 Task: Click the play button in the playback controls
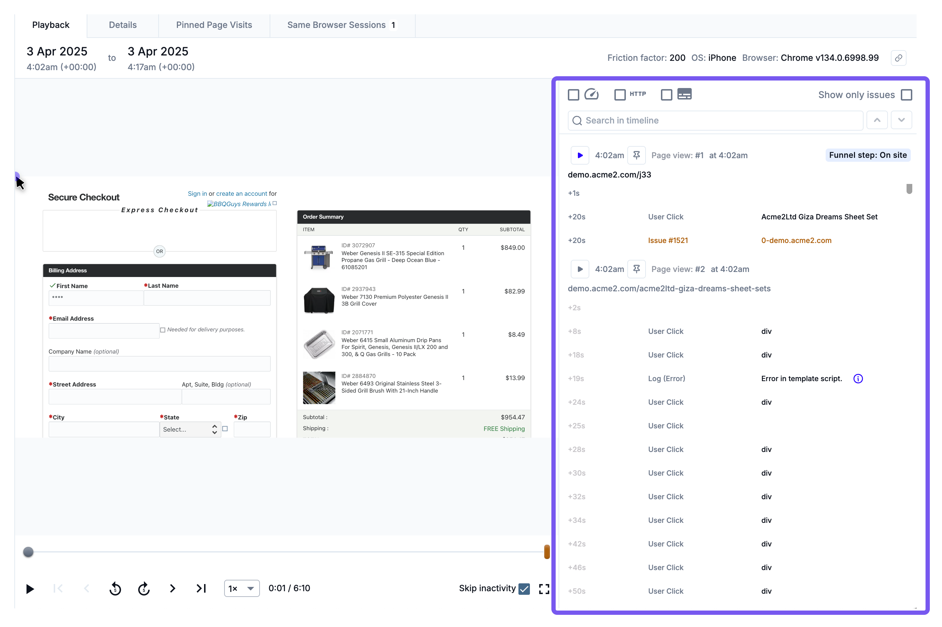click(30, 589)
